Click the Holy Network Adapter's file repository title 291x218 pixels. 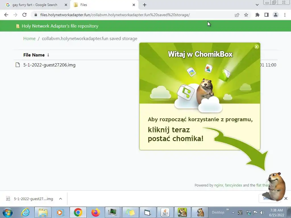pos(60,26)
